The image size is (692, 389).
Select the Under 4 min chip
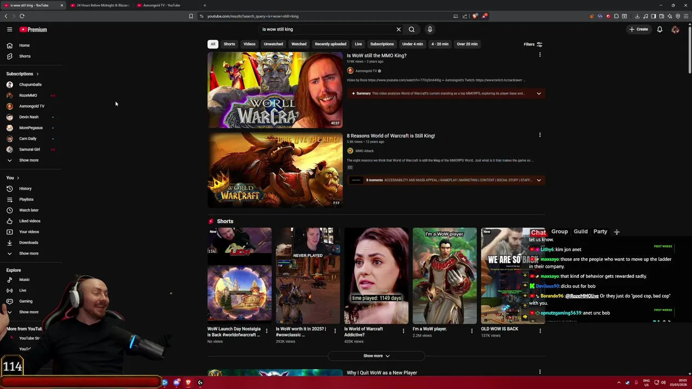(412, 44)
